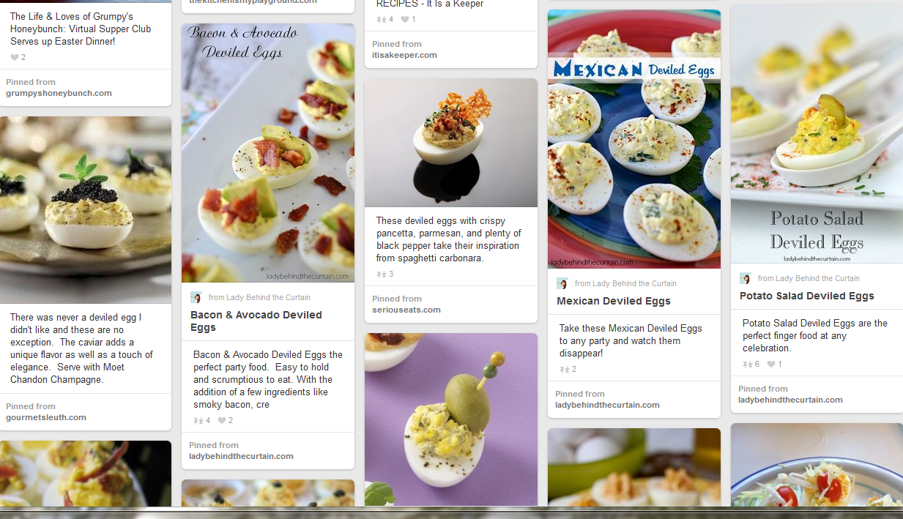Click the repin icon under Bacon & Avocado pin

(198, 420)
